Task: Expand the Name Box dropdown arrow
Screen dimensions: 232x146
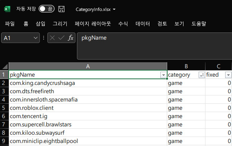Action: [36, 38]
